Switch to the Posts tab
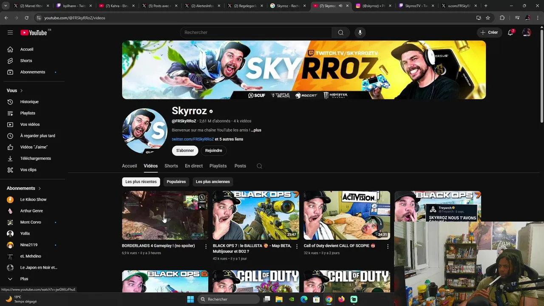The height and width of the screenshot is (306, 544). 240,166
